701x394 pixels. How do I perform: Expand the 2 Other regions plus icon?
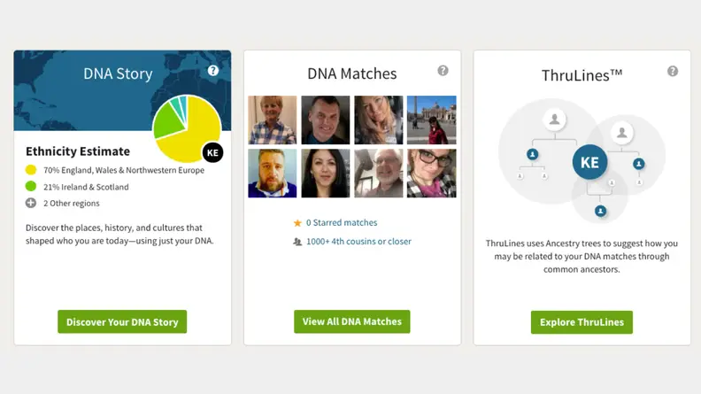(x=31, y=203)
